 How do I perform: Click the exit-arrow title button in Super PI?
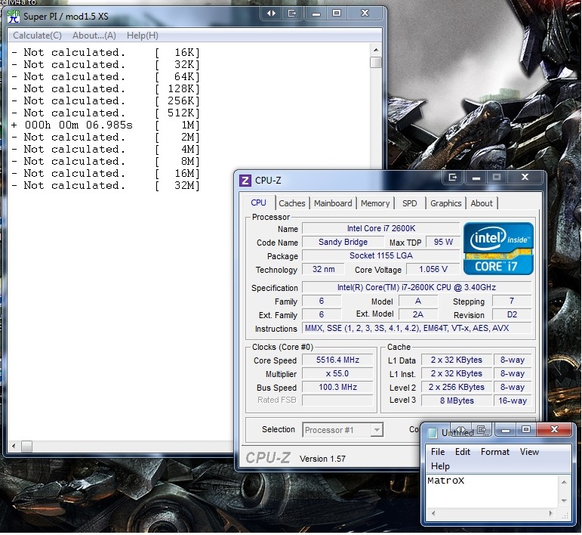[x=291, y=13]
